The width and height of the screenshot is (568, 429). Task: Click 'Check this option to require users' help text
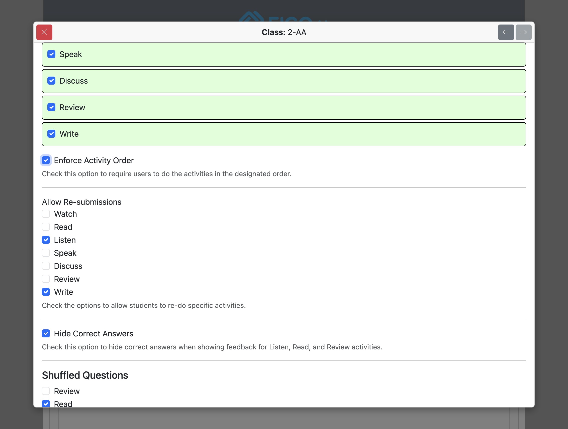[x=167, y=174]
